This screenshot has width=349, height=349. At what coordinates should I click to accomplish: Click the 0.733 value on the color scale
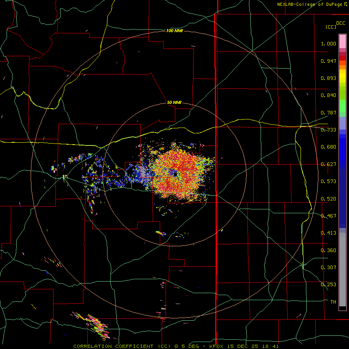click(328, 130)
